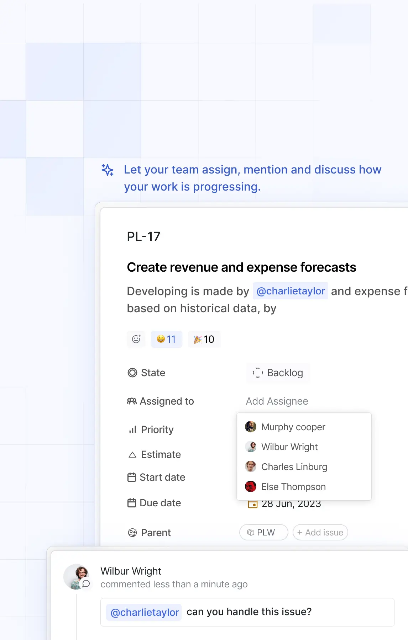Open the Backlog state dropdown

click(278, 373)
